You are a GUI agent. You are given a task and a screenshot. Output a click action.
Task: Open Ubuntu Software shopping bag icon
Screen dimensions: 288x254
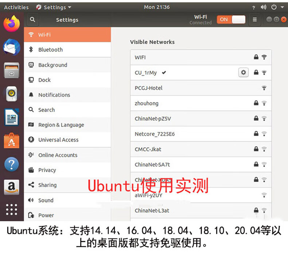(12, 141)
